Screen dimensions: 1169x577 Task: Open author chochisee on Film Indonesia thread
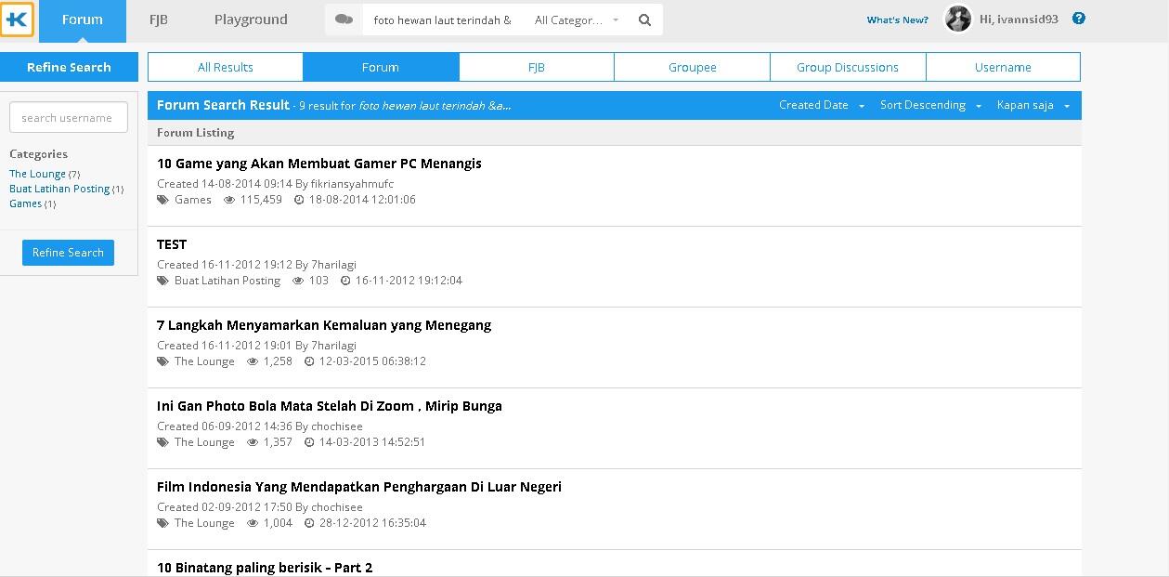pos(337,507)
